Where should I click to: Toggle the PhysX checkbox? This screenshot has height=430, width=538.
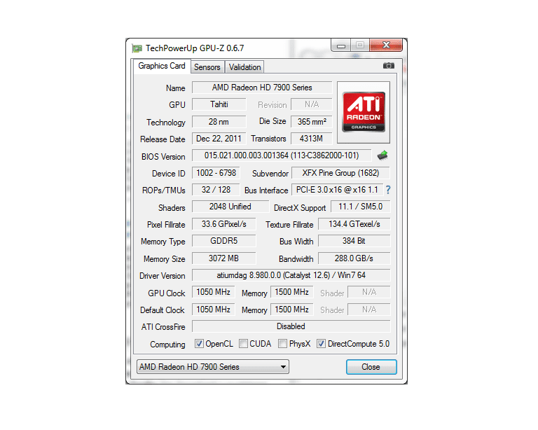point(283,344)
